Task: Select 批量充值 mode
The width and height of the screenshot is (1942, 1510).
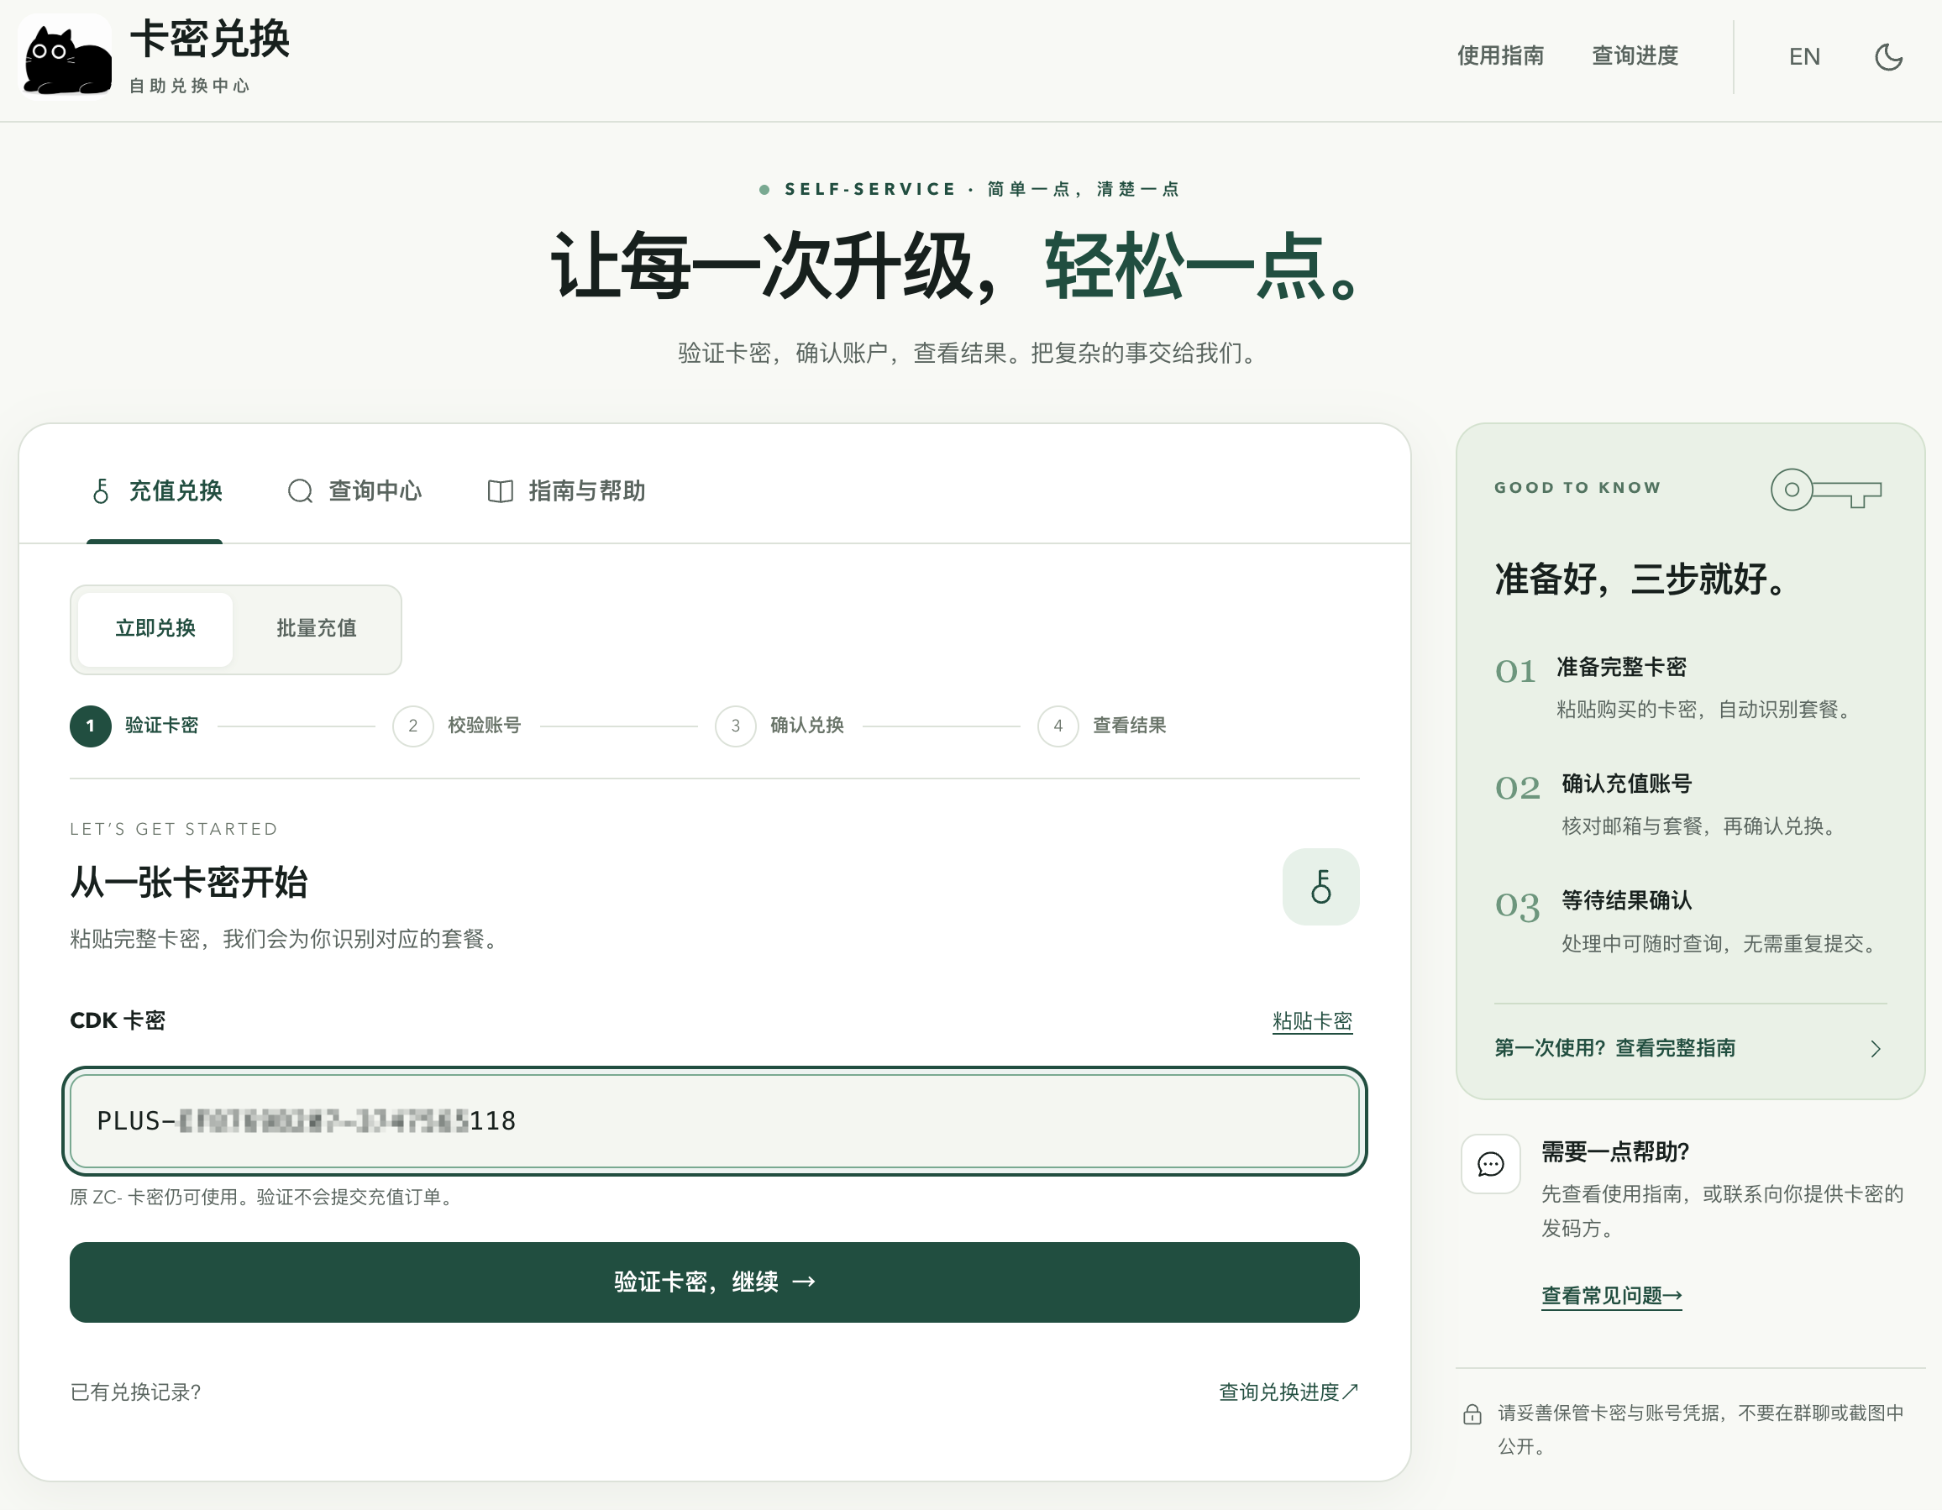Action: tap(317, 629)
